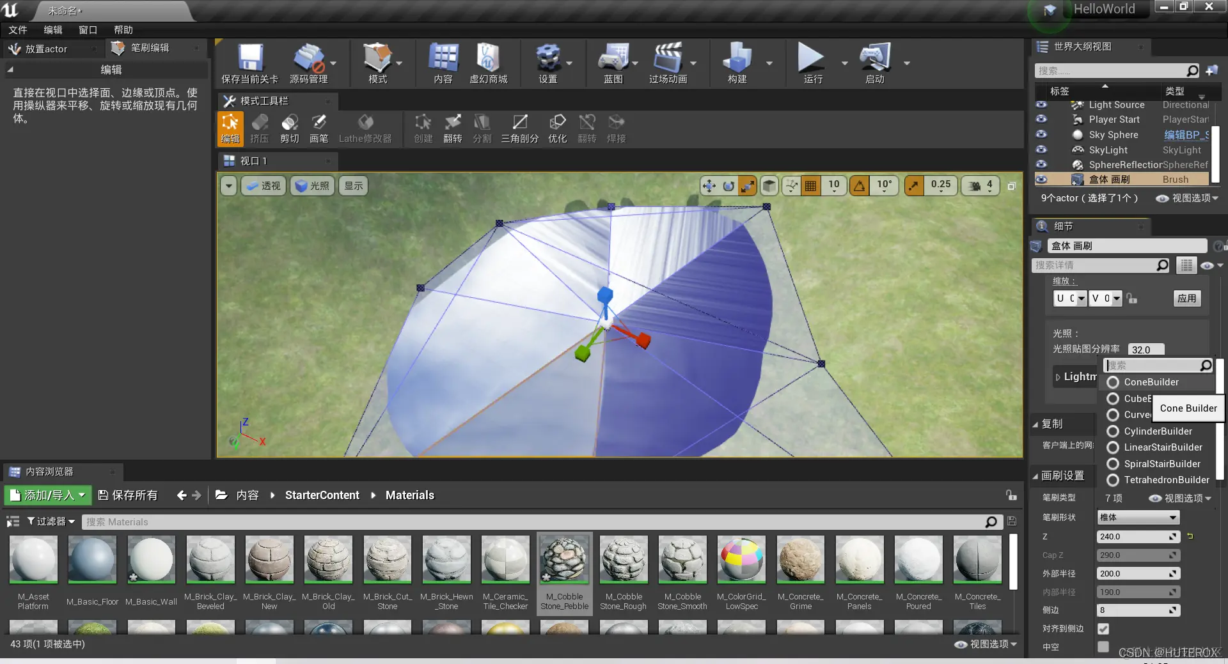Open the brush shape dropdown
This screenshot has width=1228, height=664.
click(1138, 518)
